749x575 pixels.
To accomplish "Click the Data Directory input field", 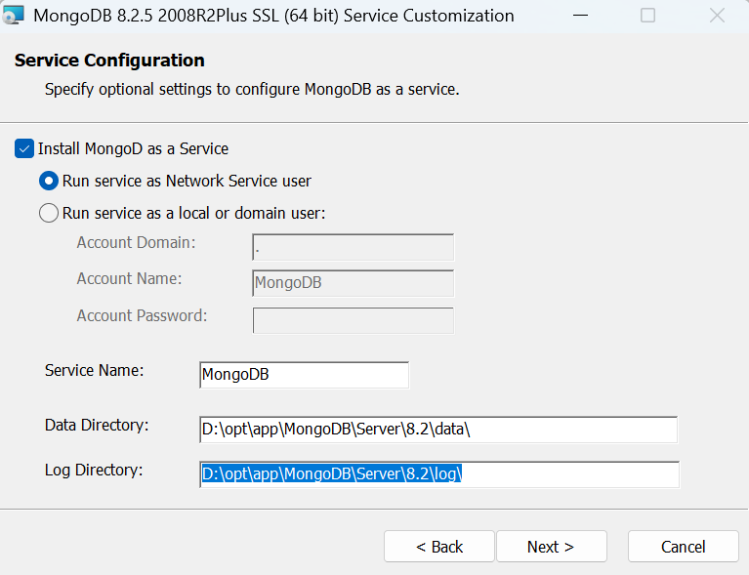I will 438,430.
